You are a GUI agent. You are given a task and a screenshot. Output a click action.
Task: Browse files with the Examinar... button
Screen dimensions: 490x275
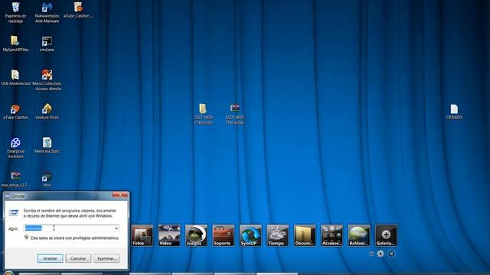pos(106,258)
